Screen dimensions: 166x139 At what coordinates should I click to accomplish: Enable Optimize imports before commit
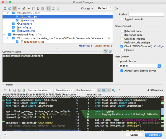pos(122,39)
